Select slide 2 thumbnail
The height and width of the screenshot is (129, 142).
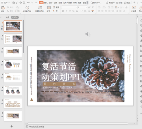tap(13, 39)
